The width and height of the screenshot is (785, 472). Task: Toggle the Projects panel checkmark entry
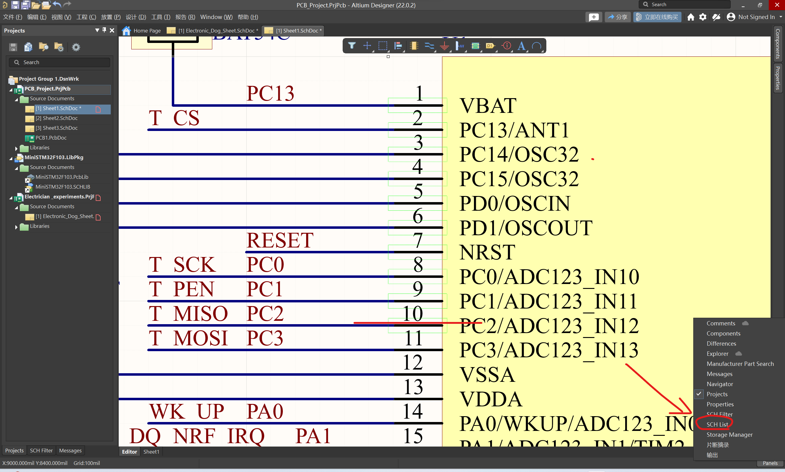pos(717,394)
